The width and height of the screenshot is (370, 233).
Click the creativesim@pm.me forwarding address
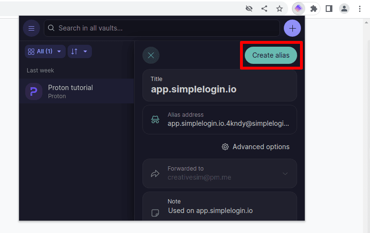199,177
